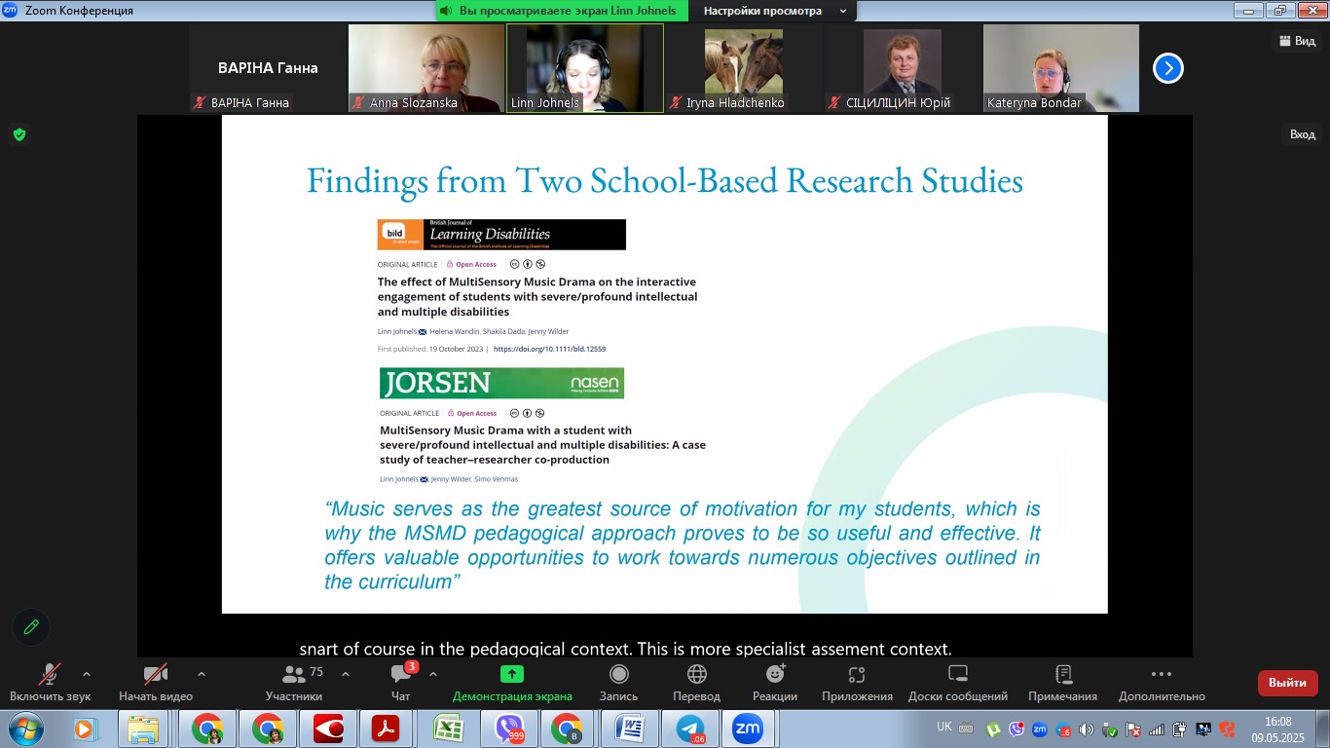Expand video options arrow next to camera
Image resolution: width=1330 pixels, height=748 pixels.
click(x=202, y=673)
